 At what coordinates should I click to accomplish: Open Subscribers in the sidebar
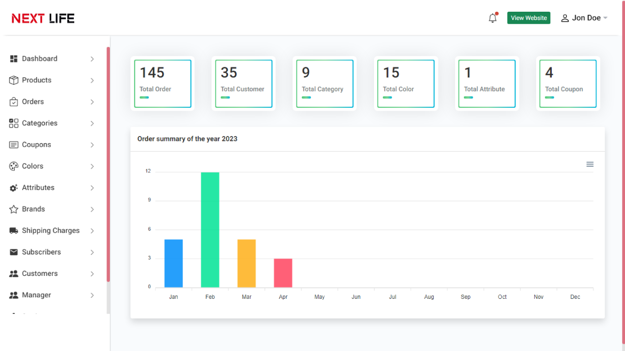coord(52,252)
